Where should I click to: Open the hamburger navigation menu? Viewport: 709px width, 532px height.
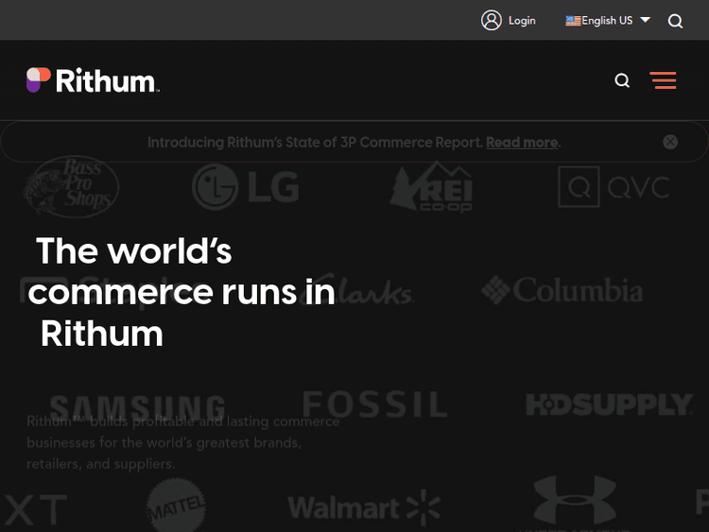663,80
